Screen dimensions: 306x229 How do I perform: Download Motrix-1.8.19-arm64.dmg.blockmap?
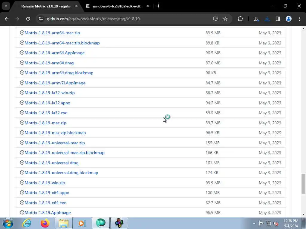(x=59, y=73)
